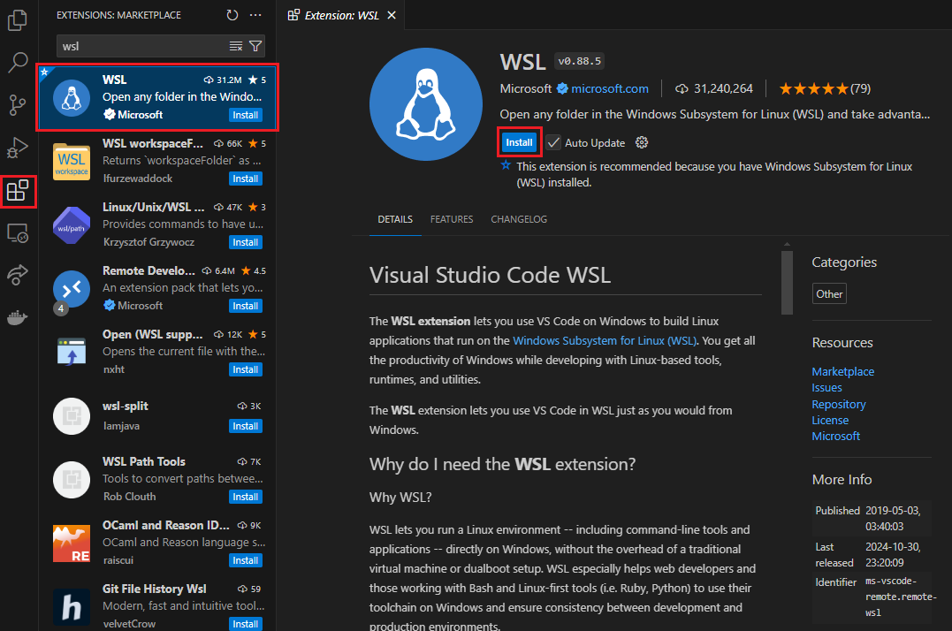Install the Krzysztof Grzywocz extension
The height and width of the screenshot is (631, 952).
click(245, 243)
